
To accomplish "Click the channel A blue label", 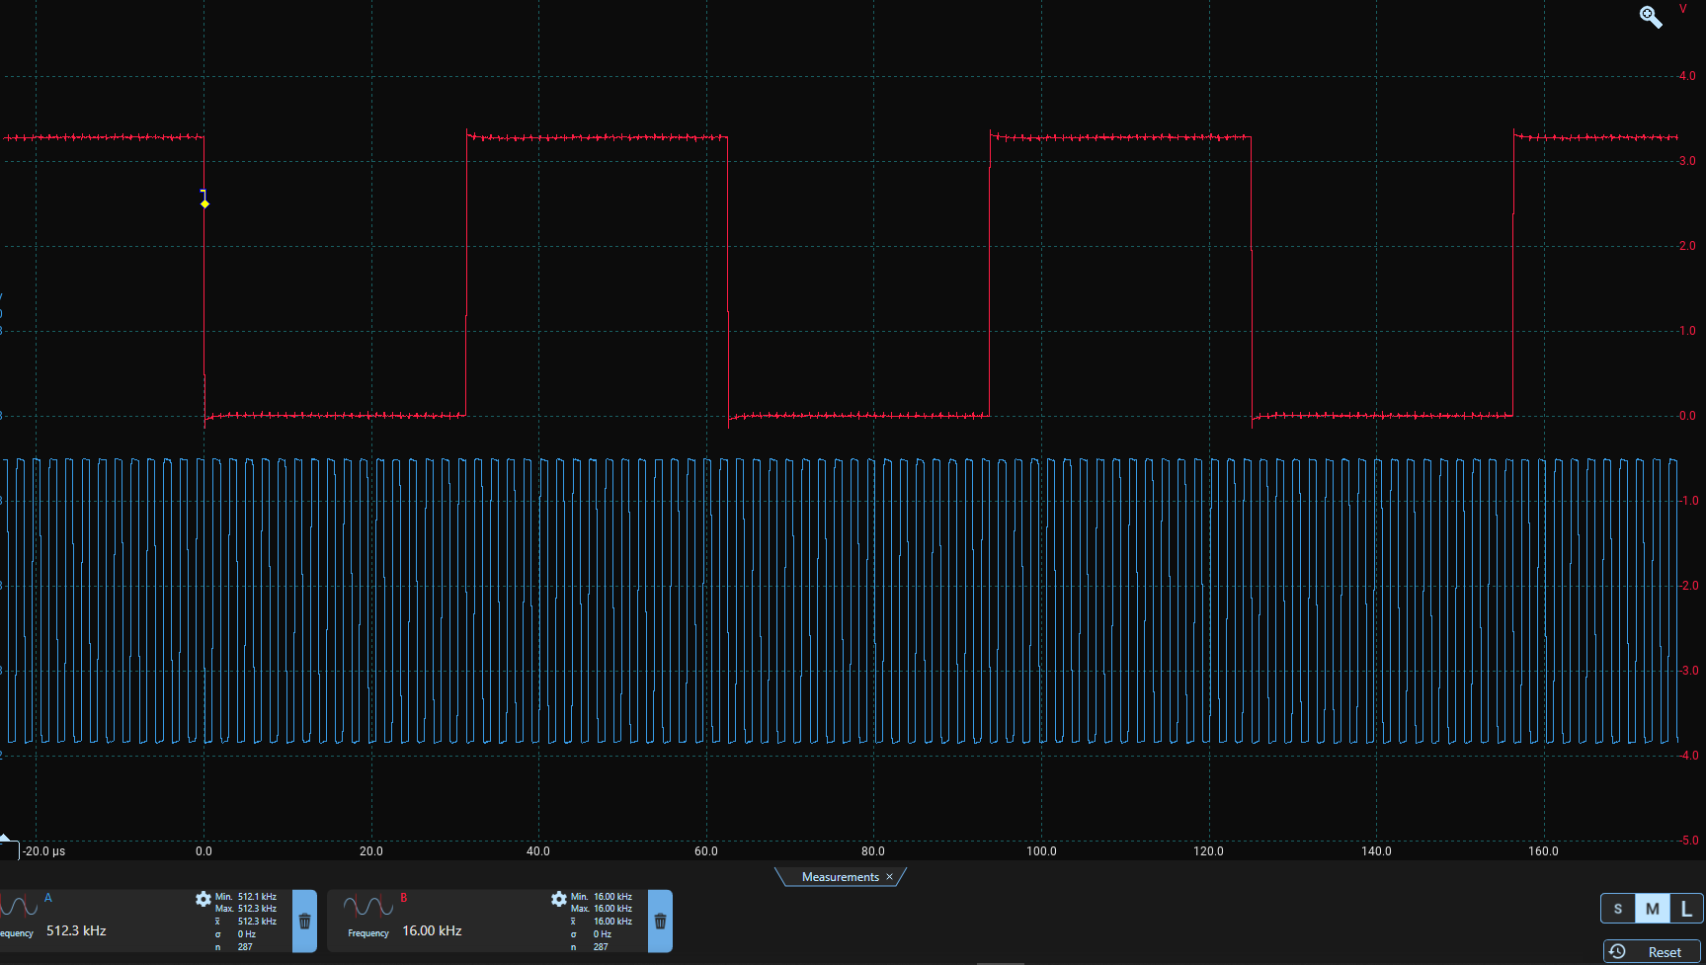I will [x=47, y=898].
